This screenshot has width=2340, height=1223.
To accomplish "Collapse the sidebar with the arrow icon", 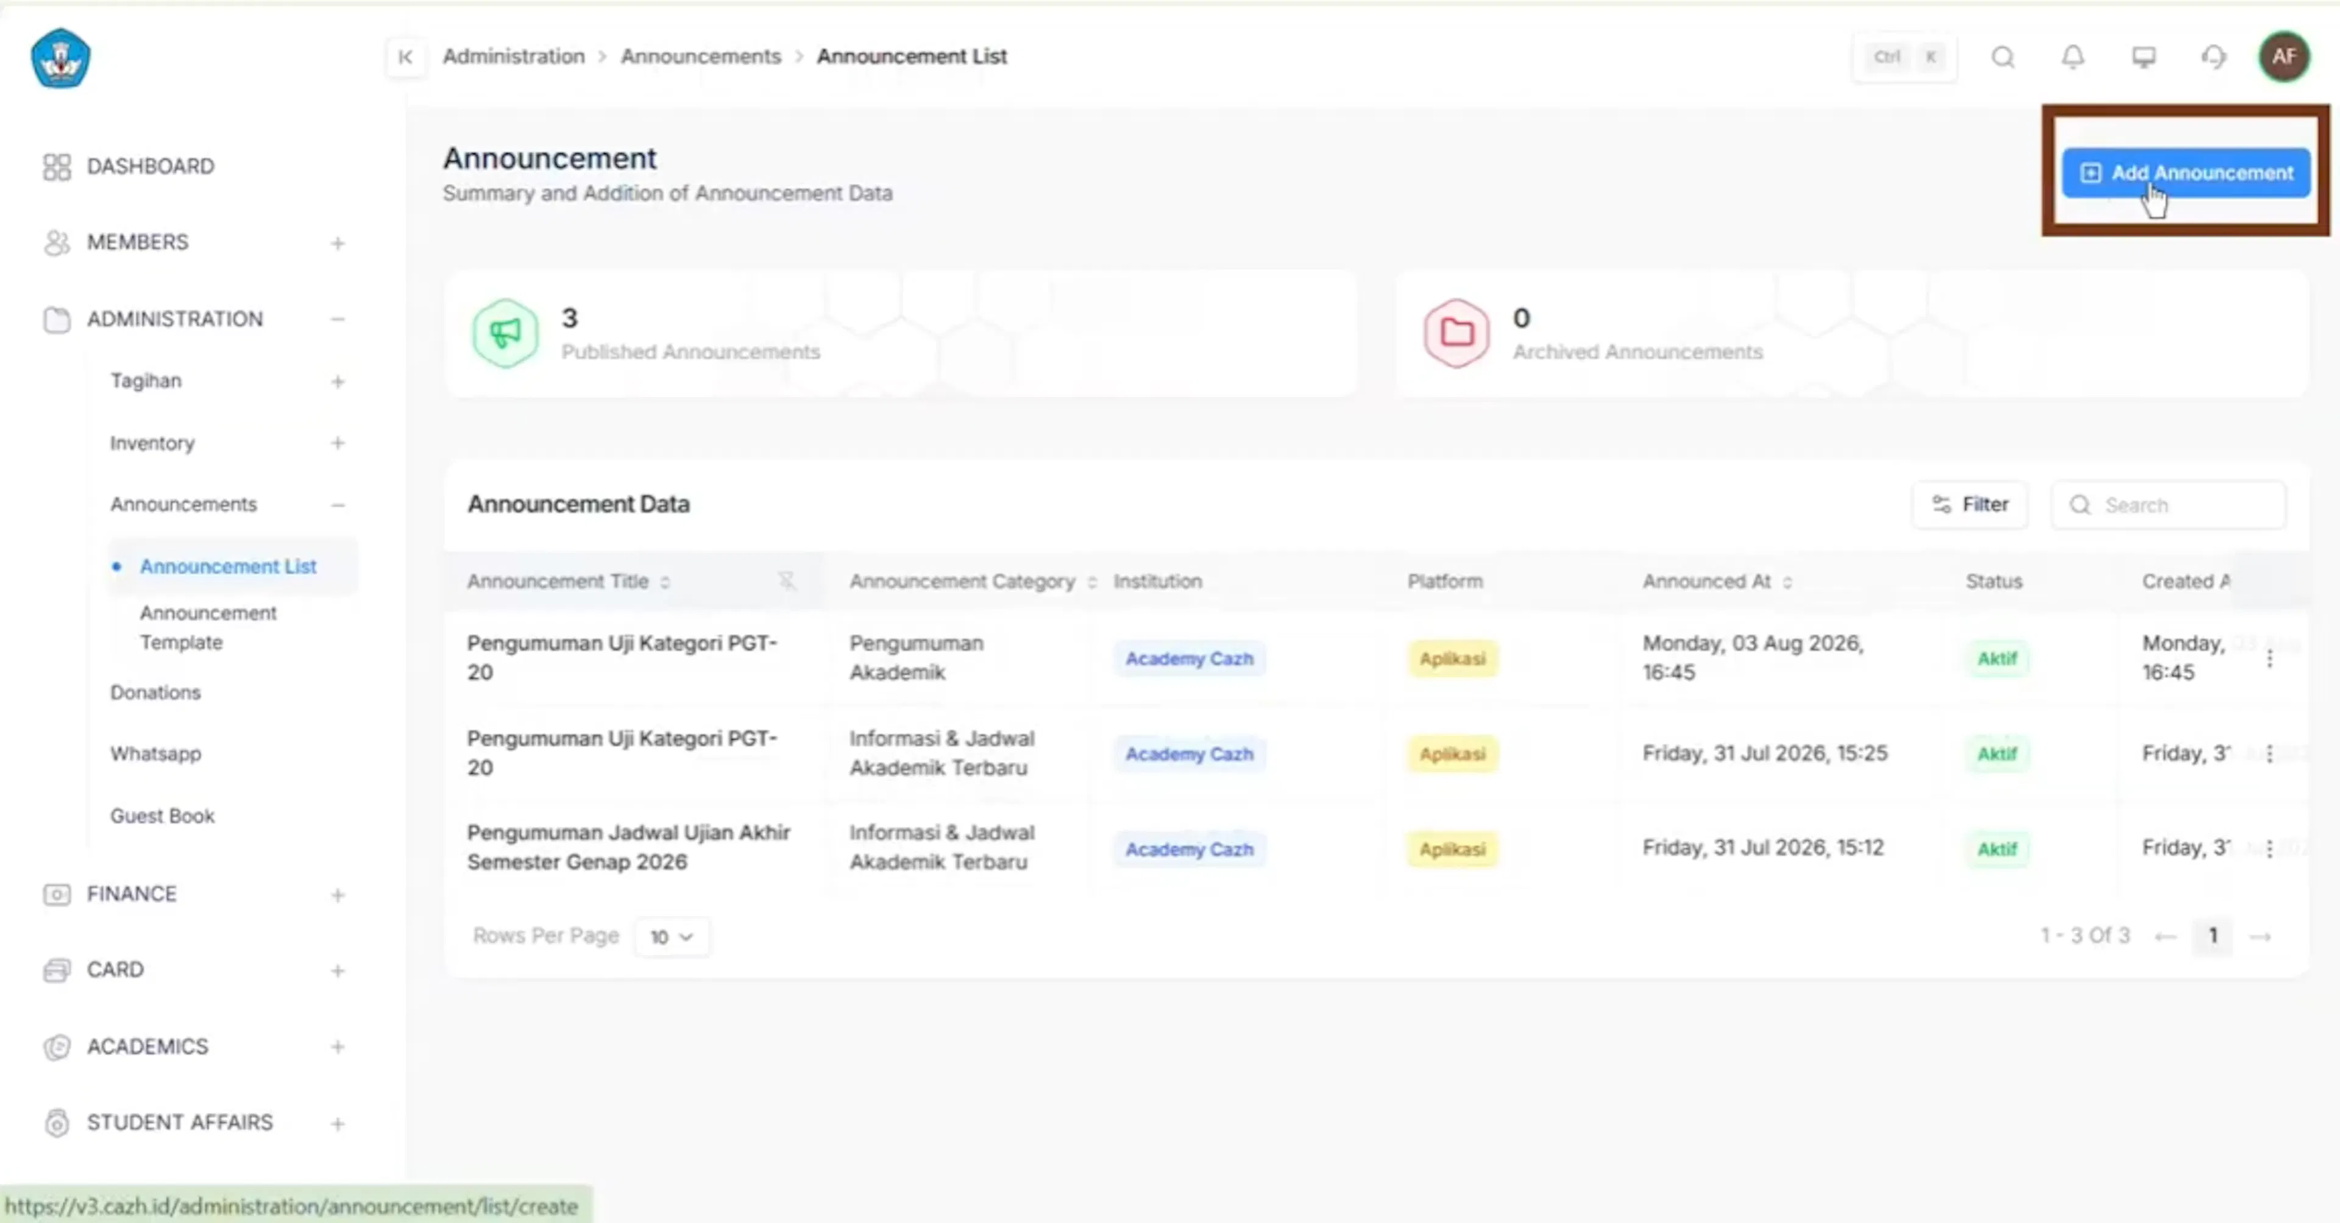I will tap(405, 57).
